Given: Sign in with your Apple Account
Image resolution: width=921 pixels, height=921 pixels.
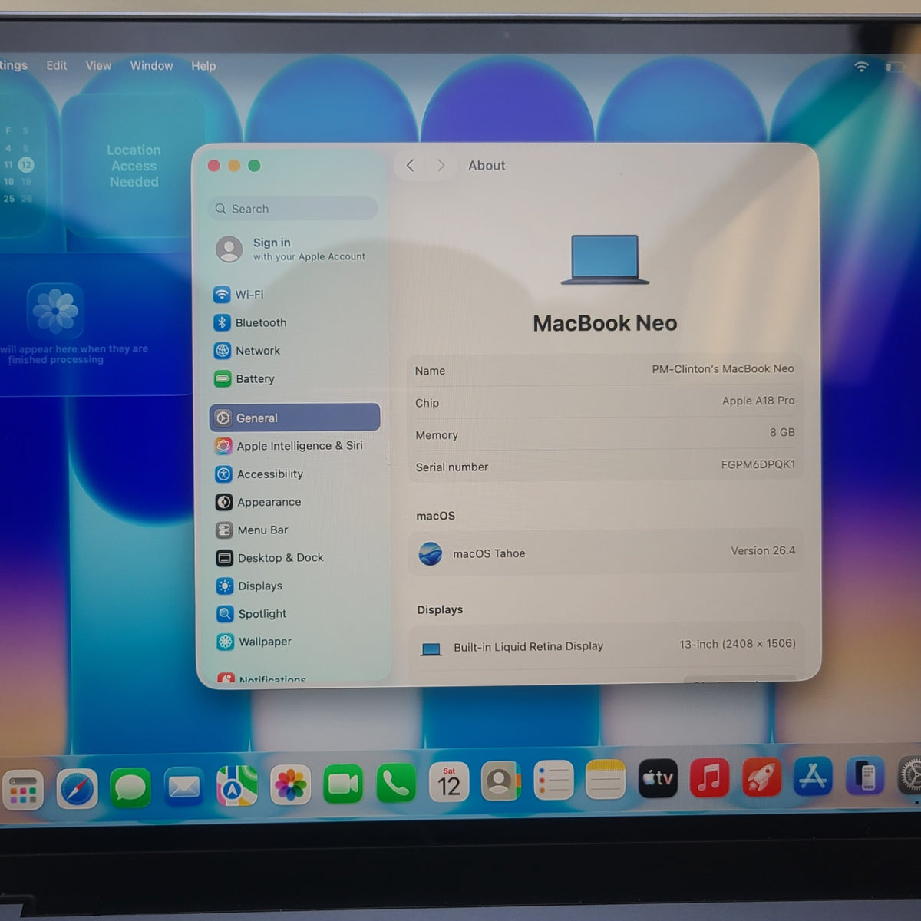Looking at the screenshot, I should (x=292, y=249).
